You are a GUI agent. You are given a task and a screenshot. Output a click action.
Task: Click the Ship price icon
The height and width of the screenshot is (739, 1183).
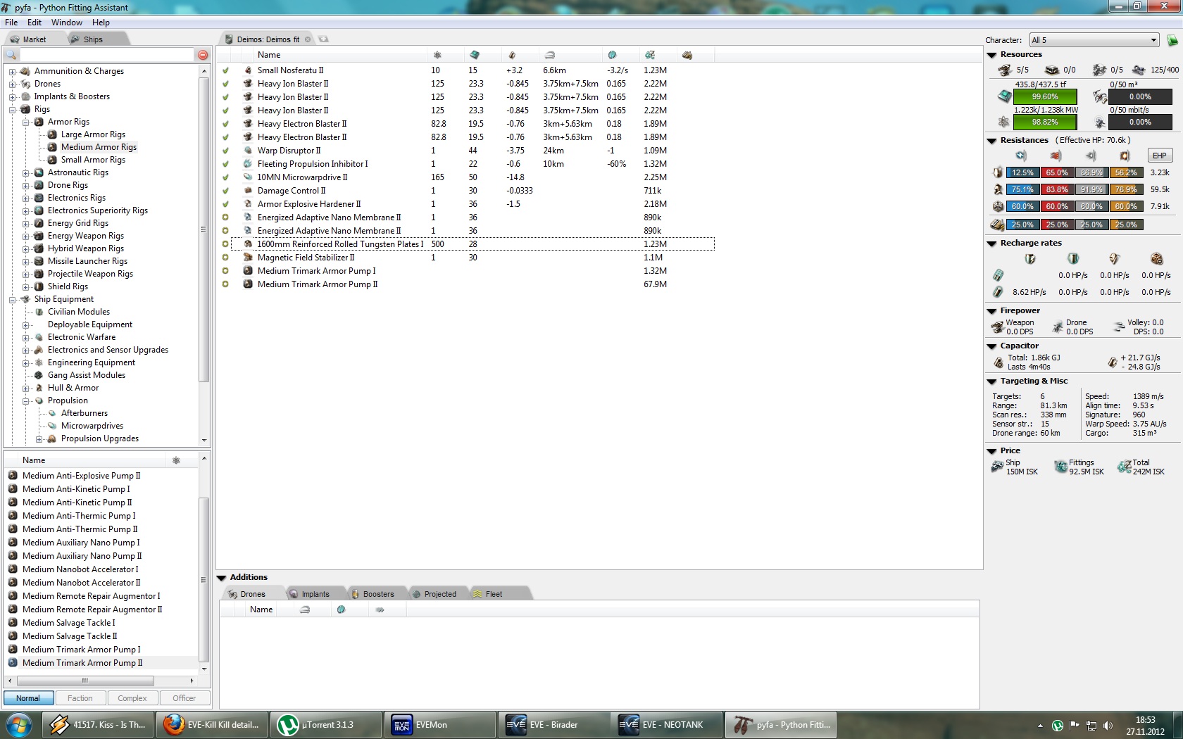[x=997, y=467]
